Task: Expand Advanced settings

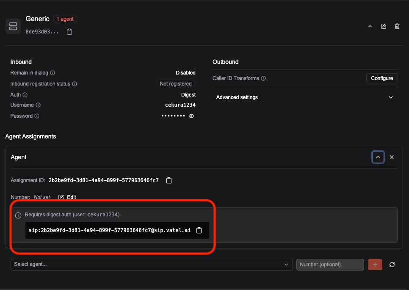Action: click(305, 97)
